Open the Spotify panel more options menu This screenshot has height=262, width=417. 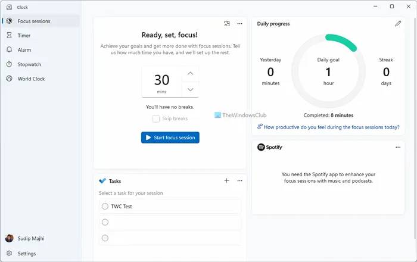tap(398, 147)
